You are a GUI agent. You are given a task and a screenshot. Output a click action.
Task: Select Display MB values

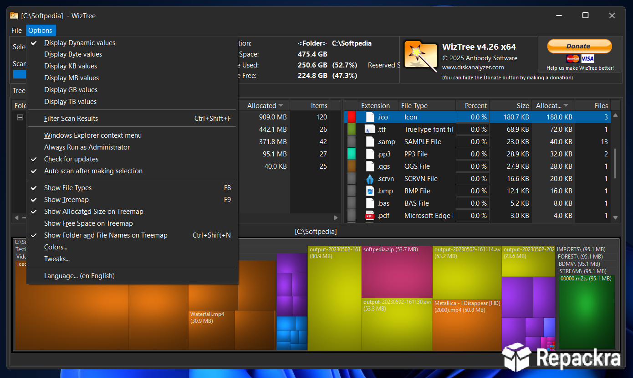coord(132,78)
